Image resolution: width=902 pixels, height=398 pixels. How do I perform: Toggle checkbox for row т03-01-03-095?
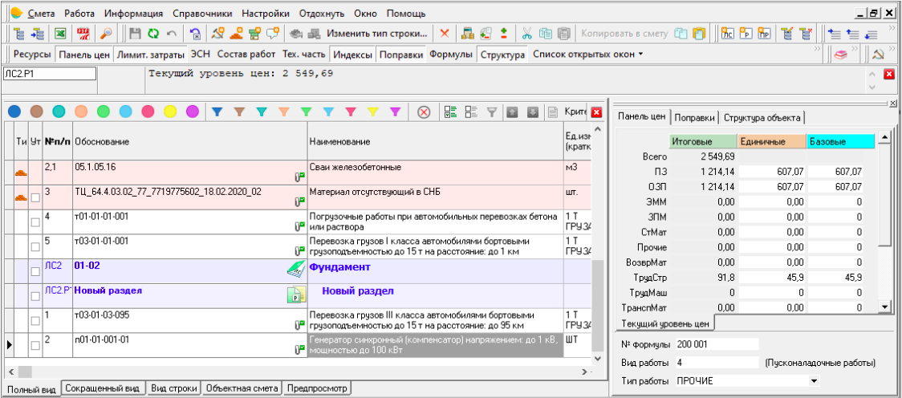point(34,319)
